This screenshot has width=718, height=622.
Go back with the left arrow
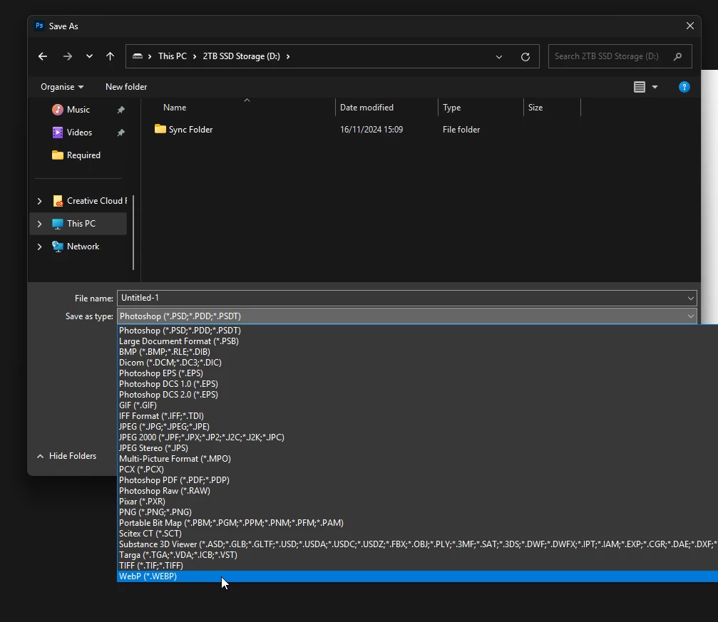coord(43,56)
